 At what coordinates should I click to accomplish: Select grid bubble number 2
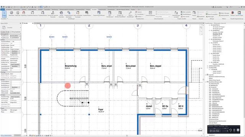tap(89, 25)
